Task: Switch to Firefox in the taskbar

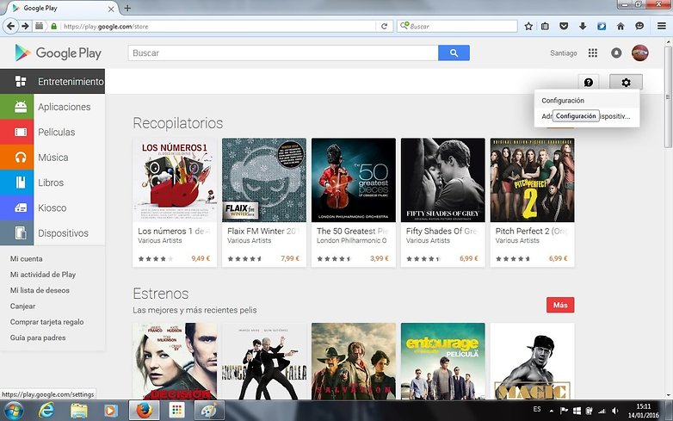Action: pos(145,411)
